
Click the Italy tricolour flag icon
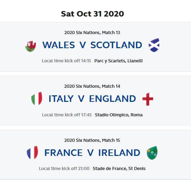pyautogui.click(x=37, y=98)
